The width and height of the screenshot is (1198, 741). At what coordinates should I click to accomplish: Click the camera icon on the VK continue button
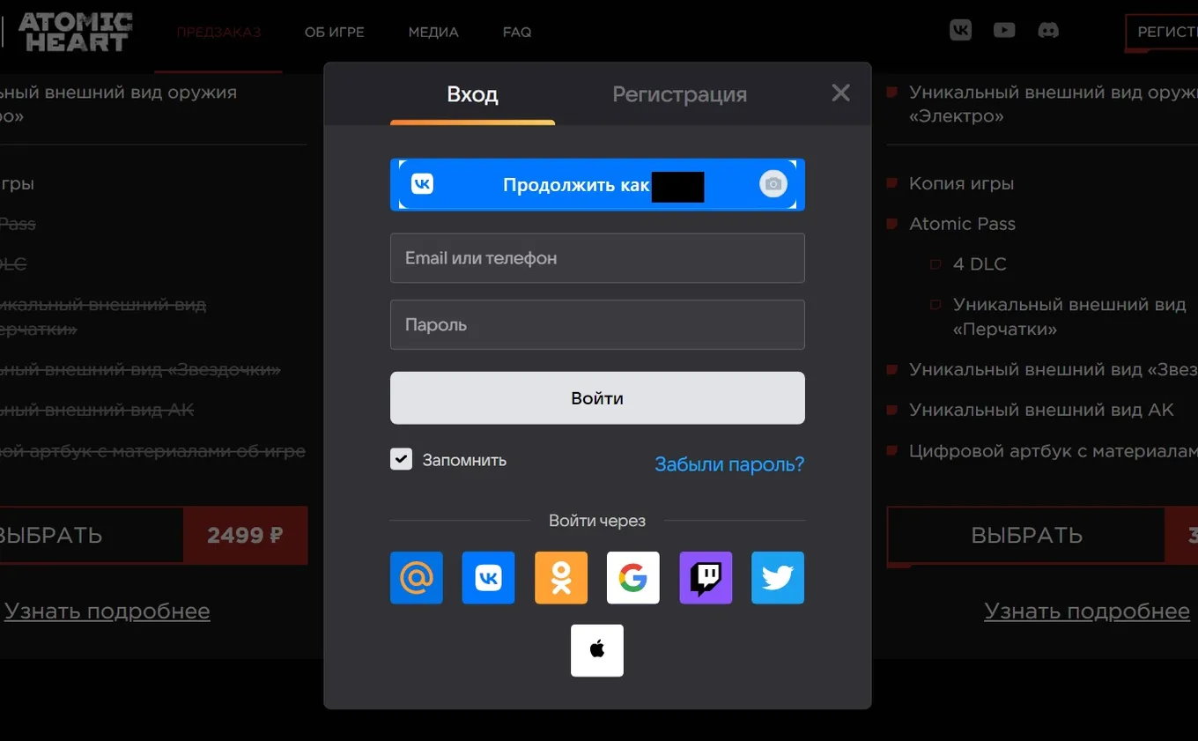773,184
